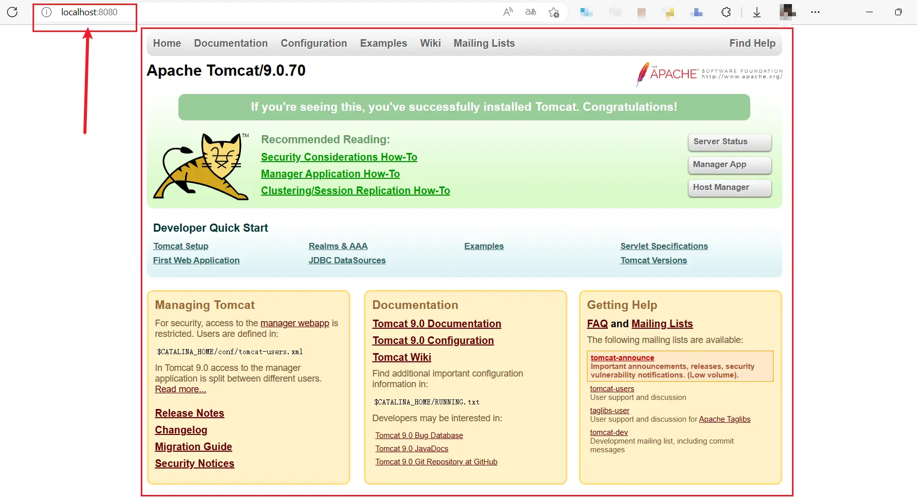The height and width of the screenshot is (501, 917).
Task: Open Tomcat 9.0 Documentation link
Action: tap(437, 324)
